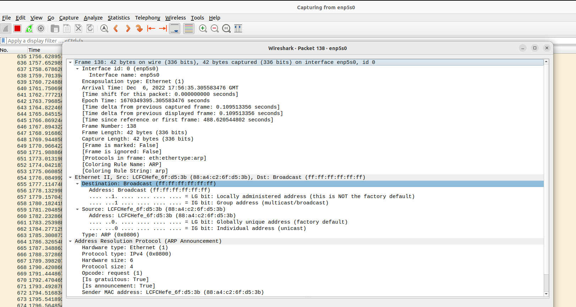The height and width of the screenshot is (307, 576).
Task: Collapse Destination Broadcast subtree
Action: (77, 184)
